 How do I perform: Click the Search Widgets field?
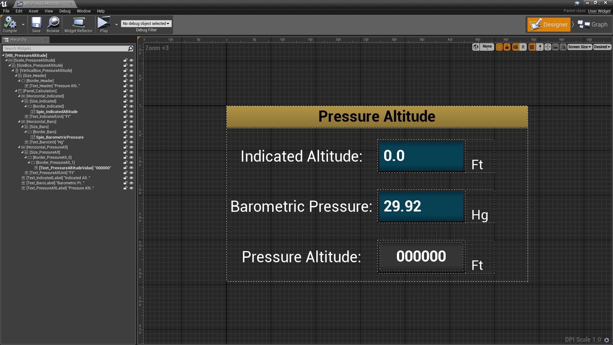(x=65, y=49)
